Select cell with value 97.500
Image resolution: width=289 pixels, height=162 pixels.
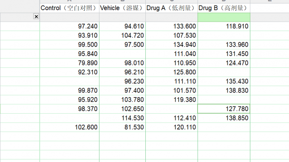tap(122, 45)
